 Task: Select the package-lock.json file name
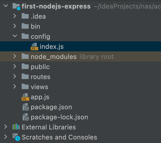(59, 117)
